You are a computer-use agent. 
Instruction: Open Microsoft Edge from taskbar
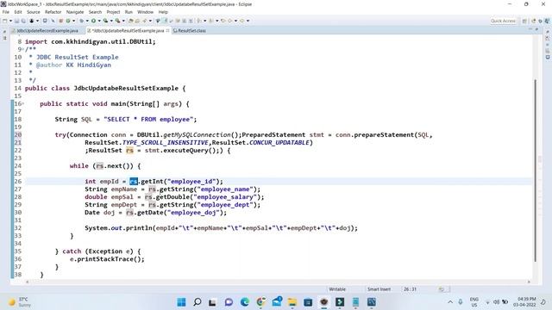pos(245,302)
